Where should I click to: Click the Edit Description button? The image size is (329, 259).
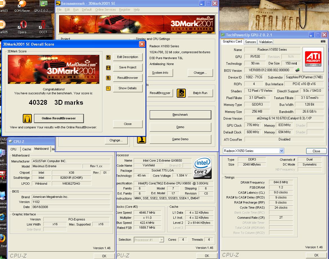click(x=127, y=57)
